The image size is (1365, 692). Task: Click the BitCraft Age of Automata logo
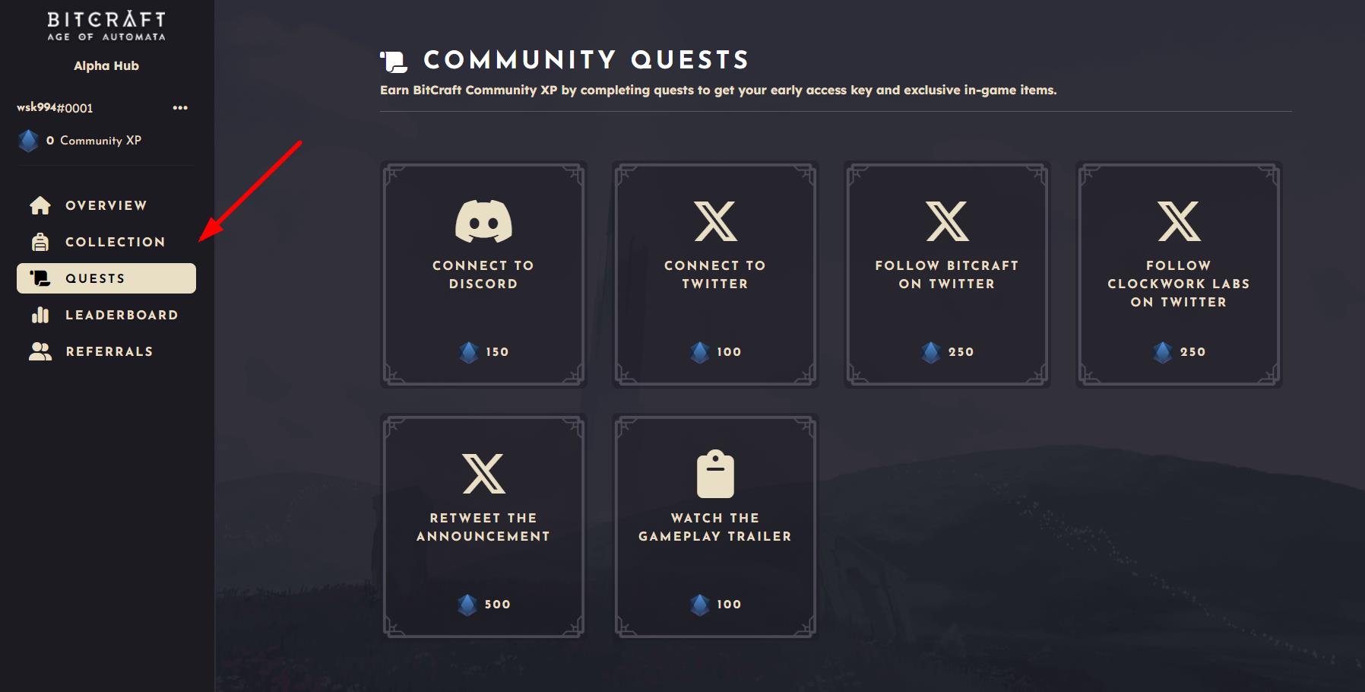click(106, 25)
